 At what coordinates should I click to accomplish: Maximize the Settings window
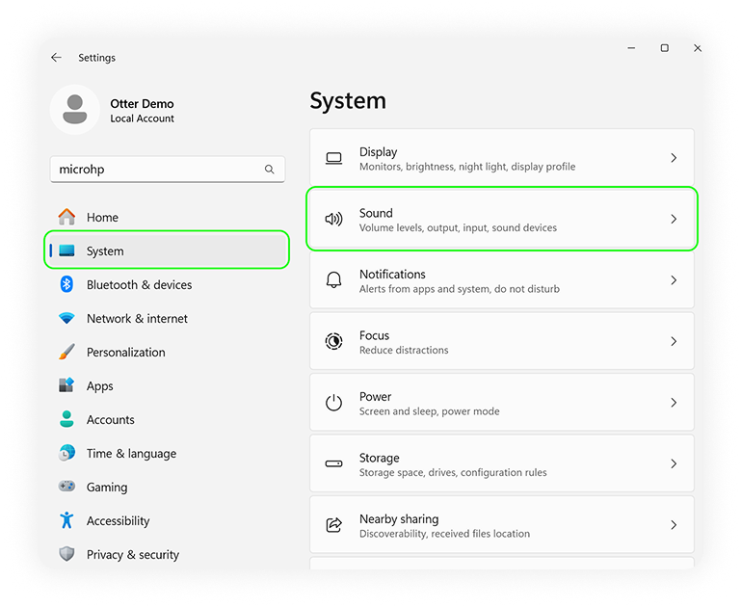664,48
